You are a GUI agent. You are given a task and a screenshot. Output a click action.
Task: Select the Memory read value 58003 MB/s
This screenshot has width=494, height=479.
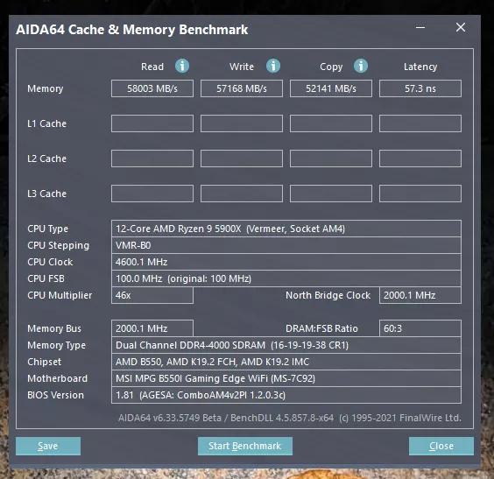[x=152, y=88]
